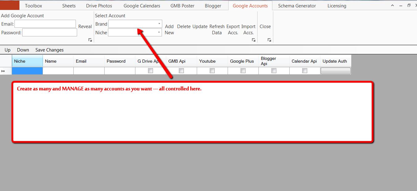Screen dimensions: 417x191
Task: Click Refresh Data
Action: click(217, 30)
